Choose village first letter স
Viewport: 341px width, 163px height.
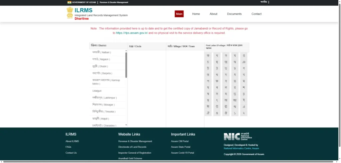click(x=217, y=94)
